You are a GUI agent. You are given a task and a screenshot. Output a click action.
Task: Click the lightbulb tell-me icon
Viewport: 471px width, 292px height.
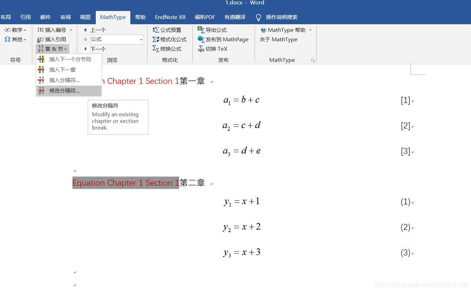(258, 17)
